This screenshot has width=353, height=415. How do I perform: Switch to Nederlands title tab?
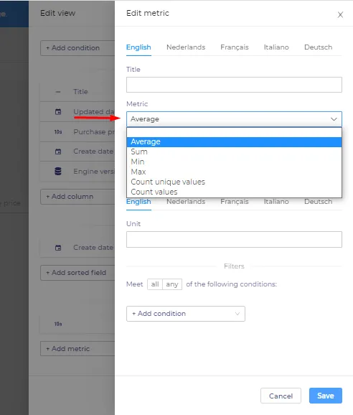click(186, 47)
